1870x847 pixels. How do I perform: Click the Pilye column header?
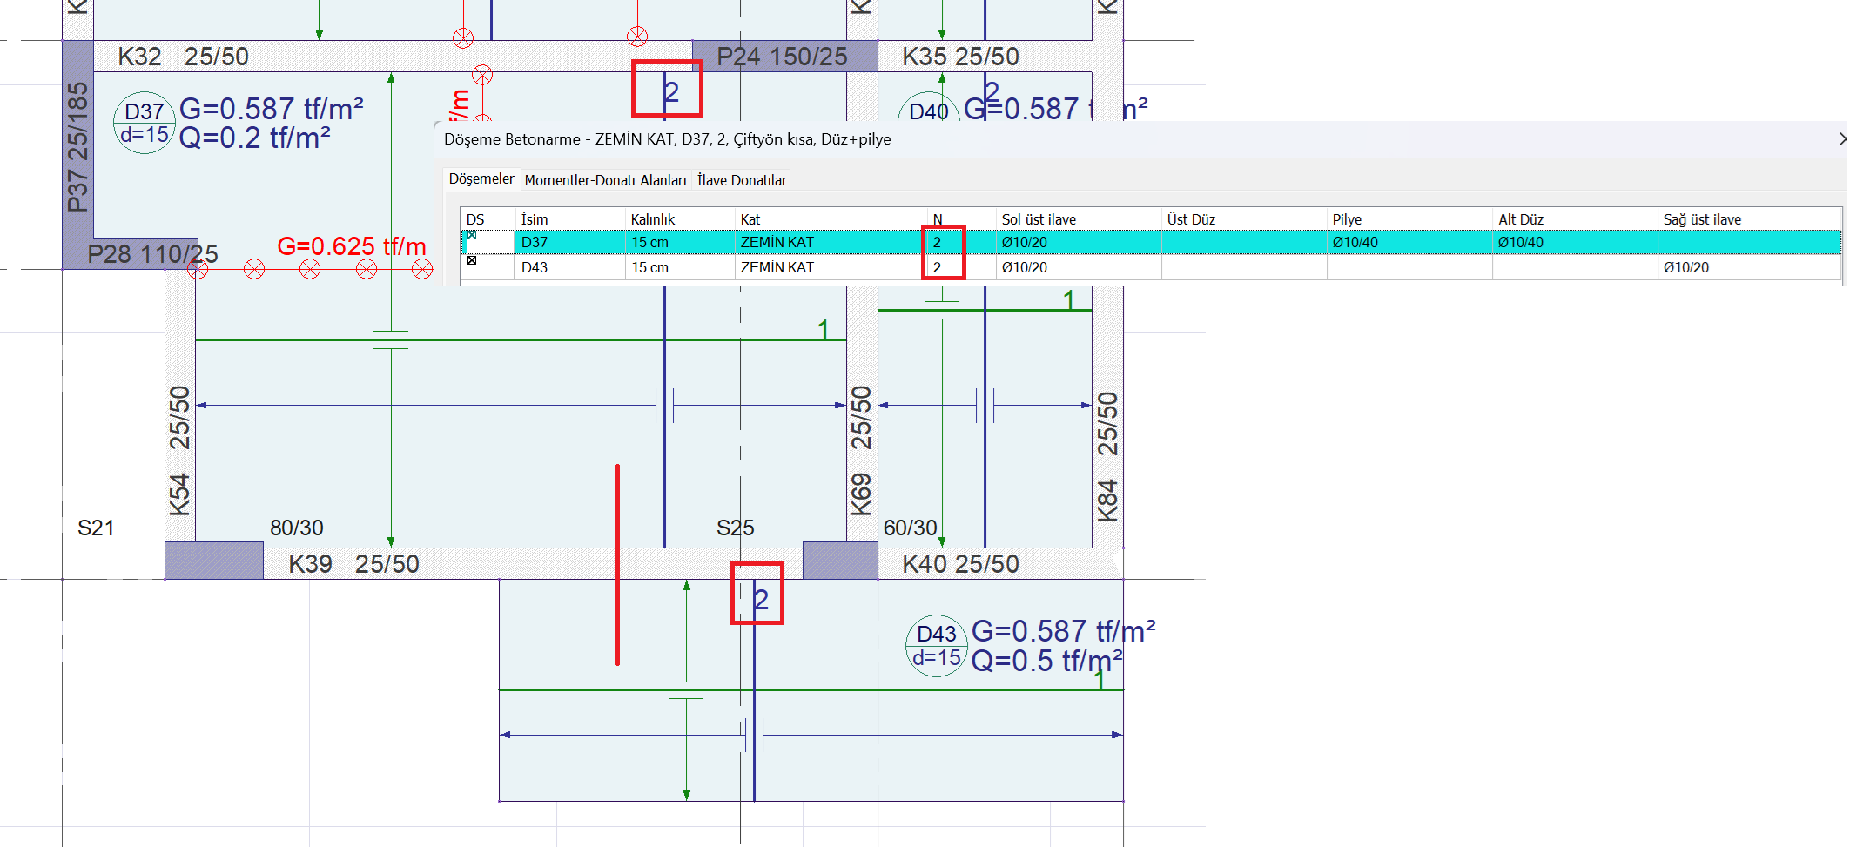tap(1346, 219)
